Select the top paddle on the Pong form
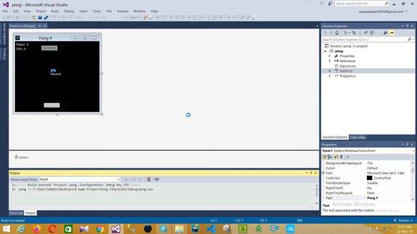This screenshot has height=234, width=417. click(x=50, y=48)
